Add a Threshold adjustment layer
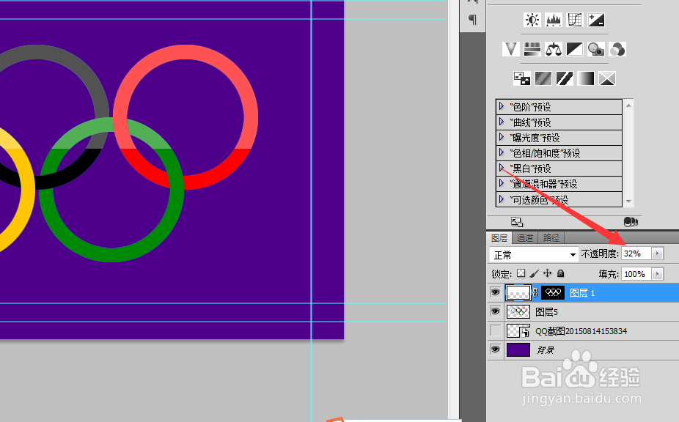The image size is (679, 422). (x=565, y=78)
